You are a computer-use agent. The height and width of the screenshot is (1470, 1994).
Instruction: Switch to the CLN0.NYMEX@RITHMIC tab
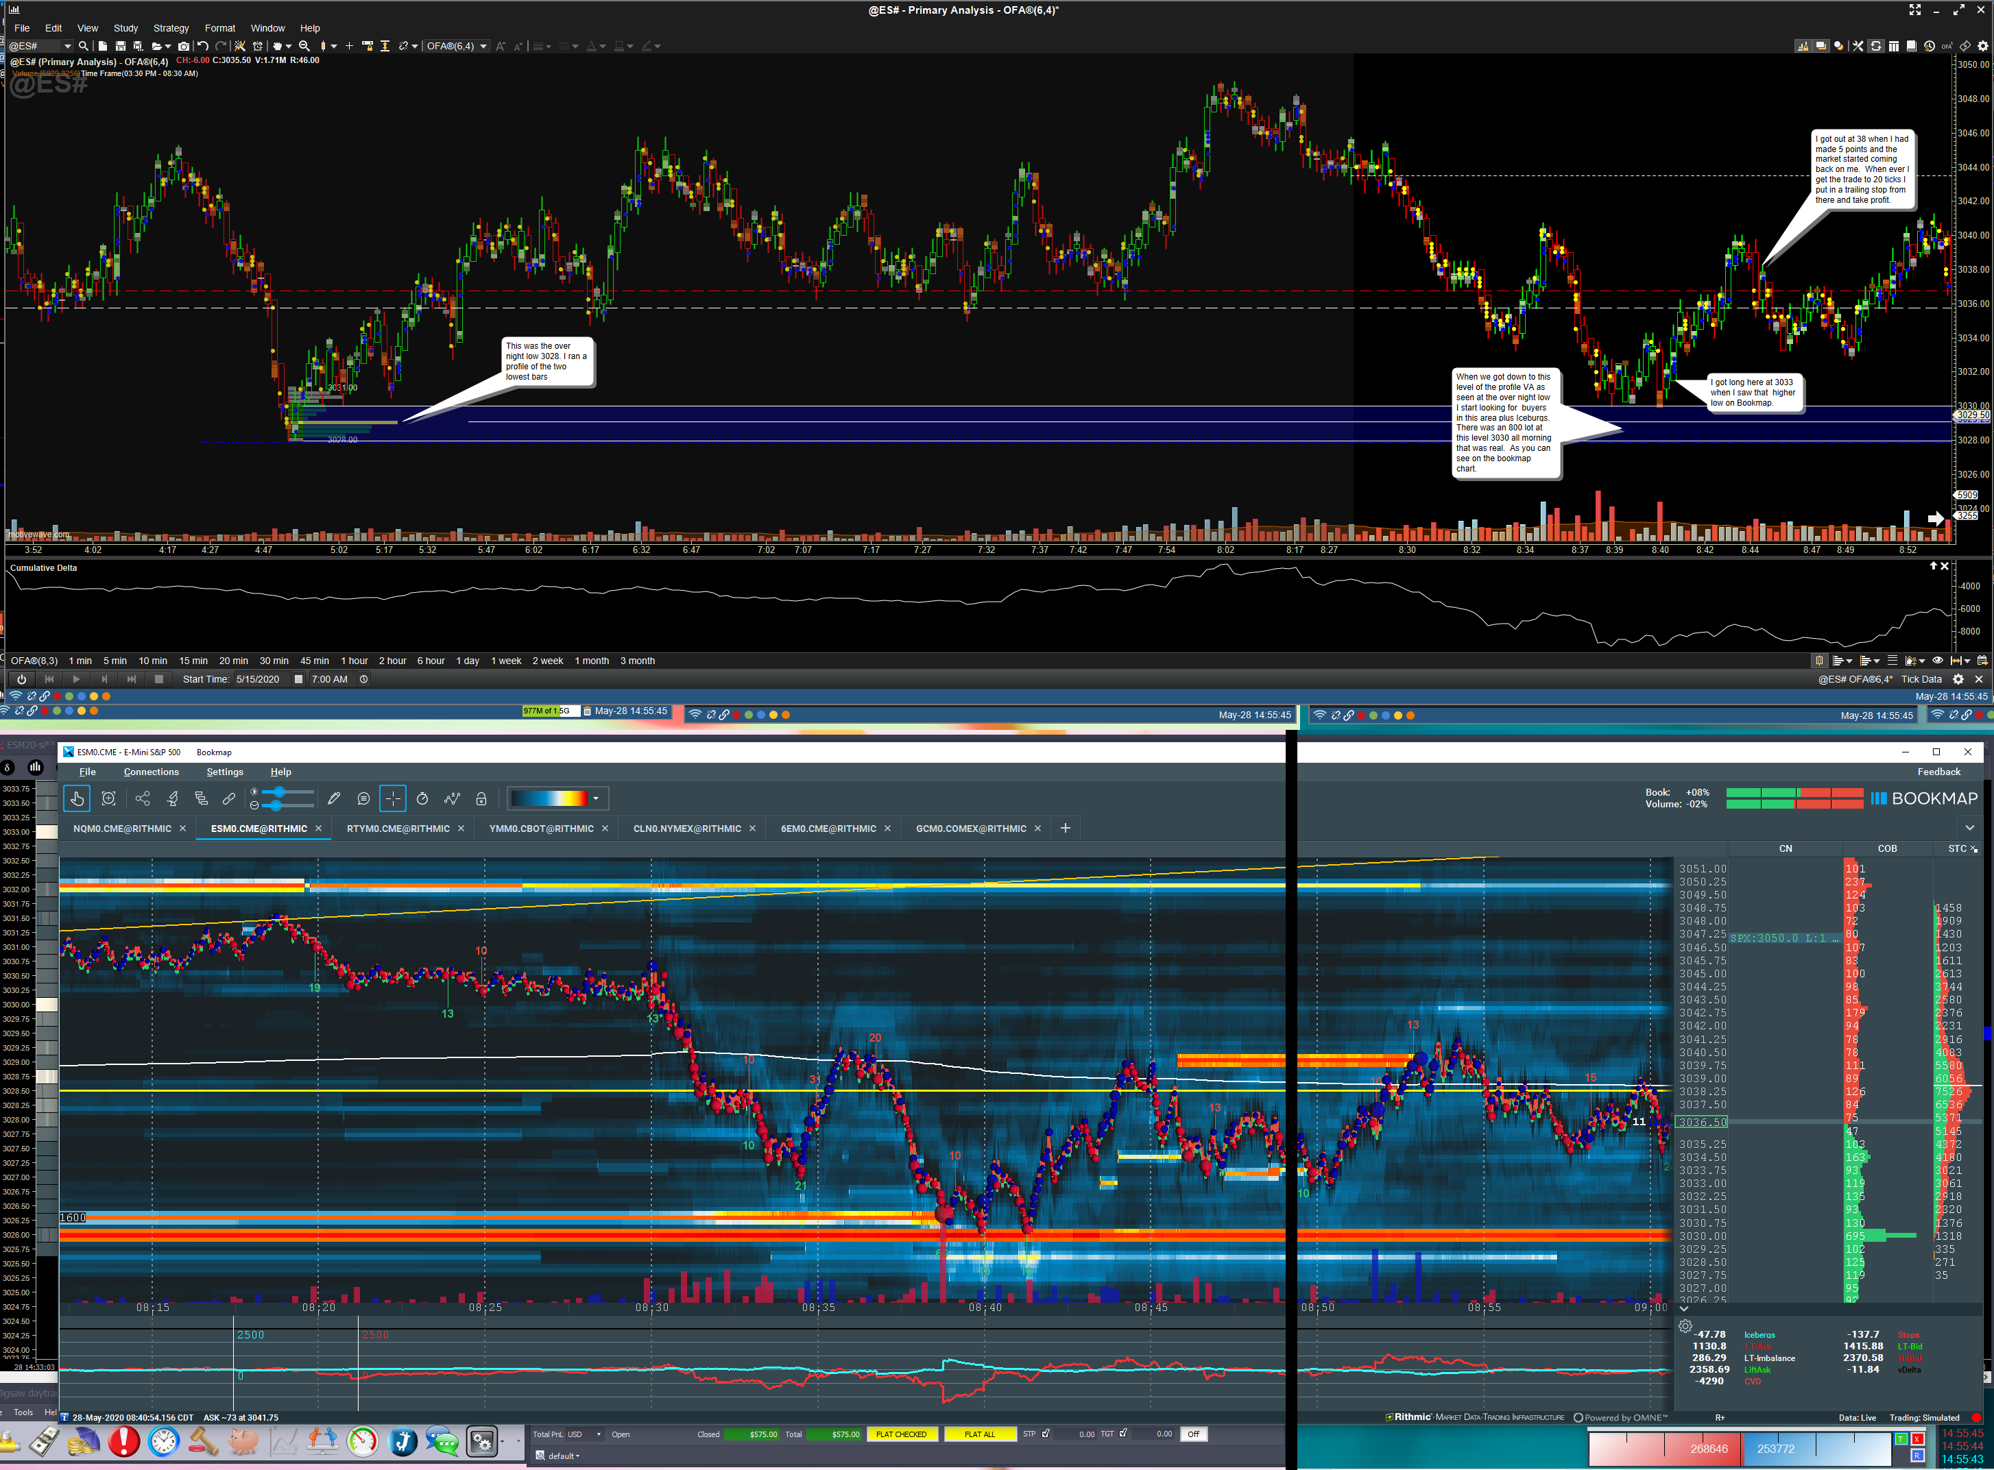click(x=686, y=829)
